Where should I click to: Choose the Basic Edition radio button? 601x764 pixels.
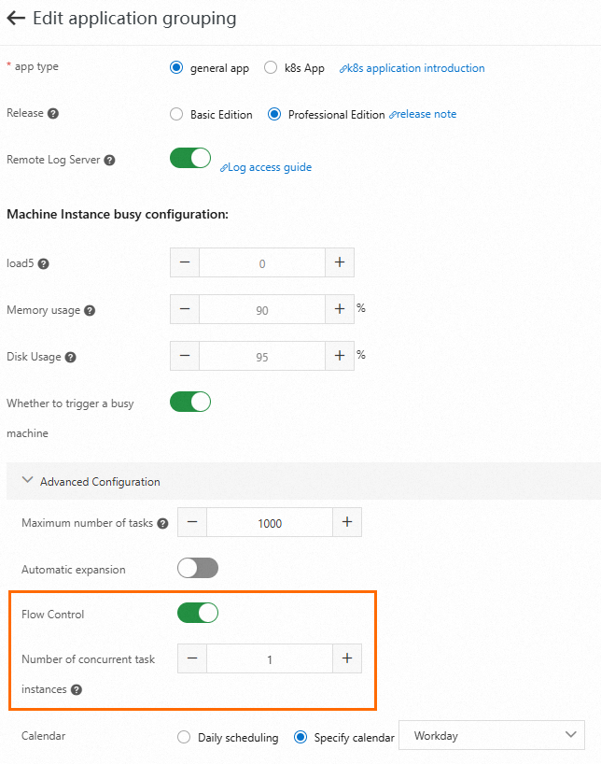(176, 115)
